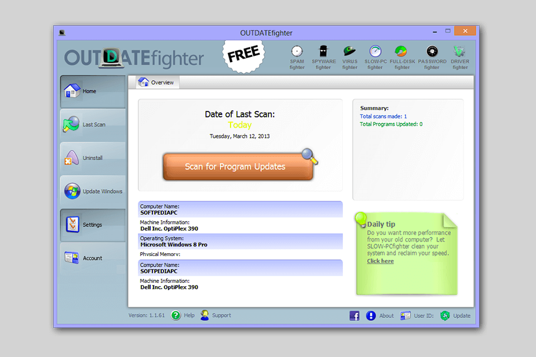Click Microsoft Windows 8 Pro text
The height and width of the screenshot is (357, 536).
pos(174,245)
